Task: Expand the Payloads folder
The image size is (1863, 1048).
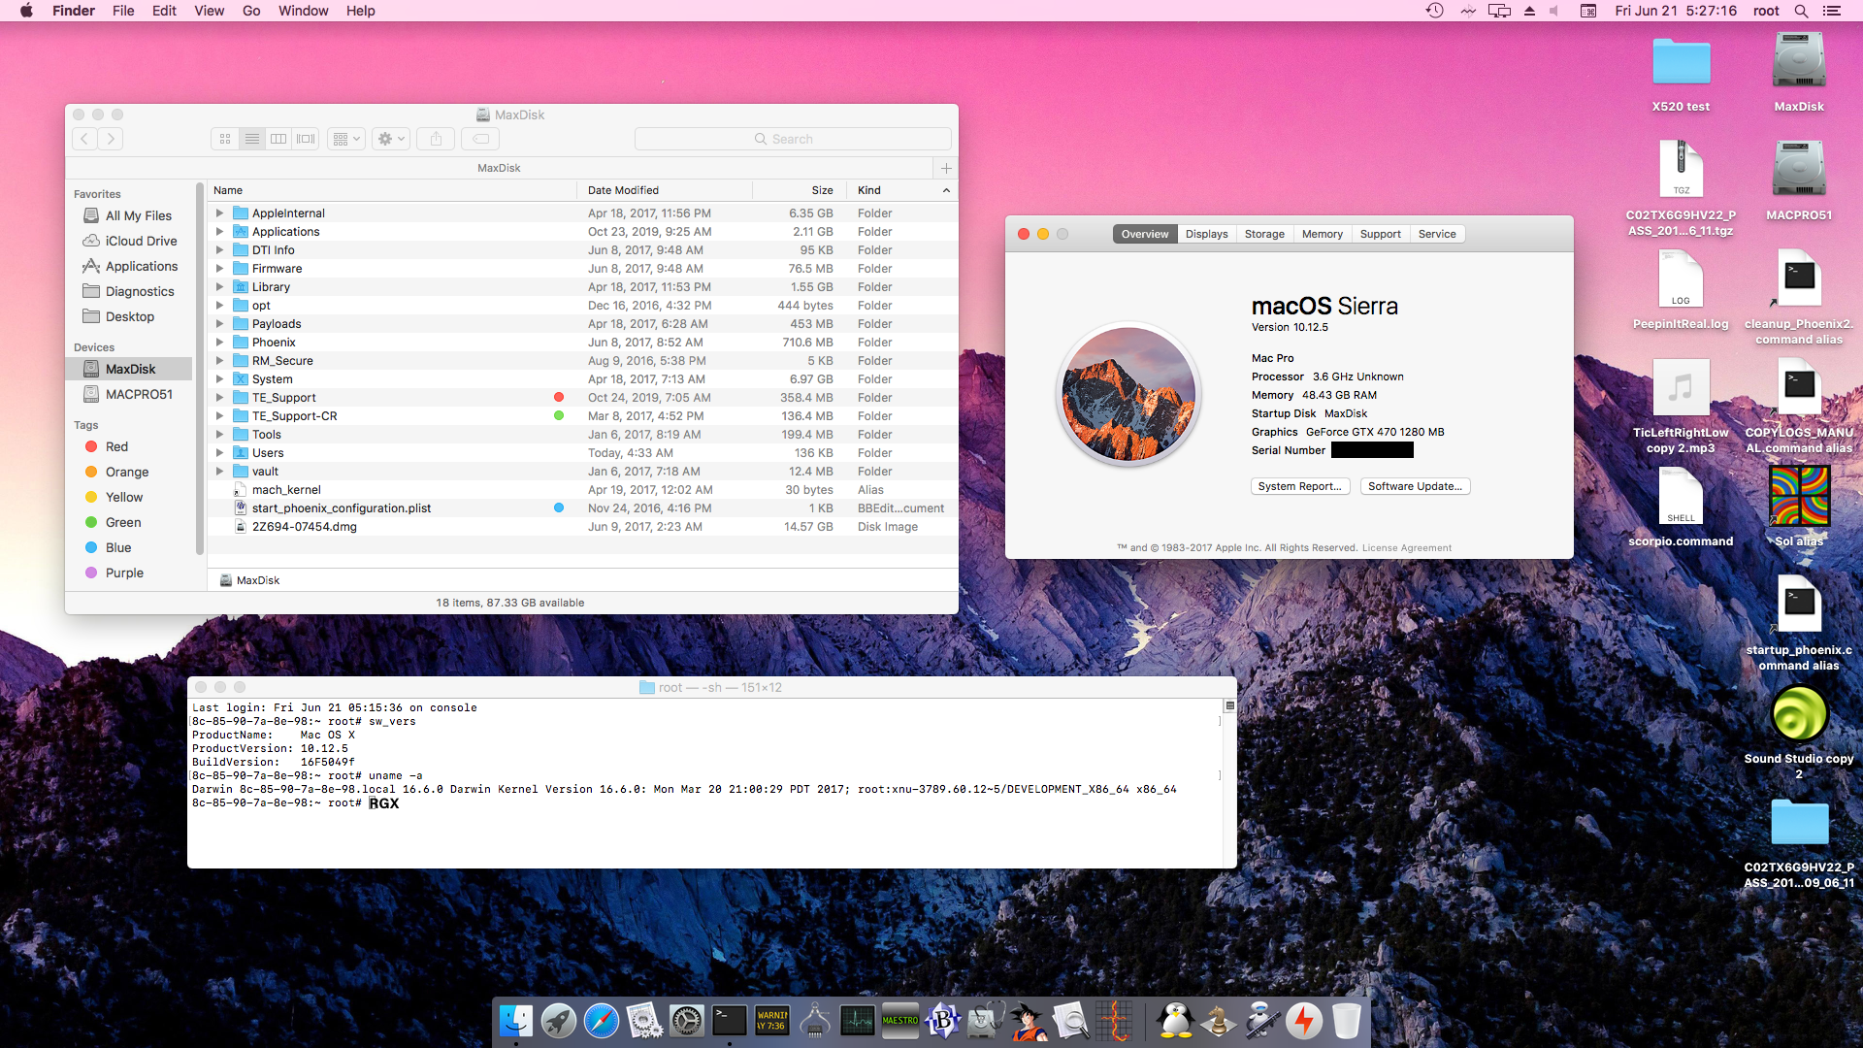Action: (219, 324)
